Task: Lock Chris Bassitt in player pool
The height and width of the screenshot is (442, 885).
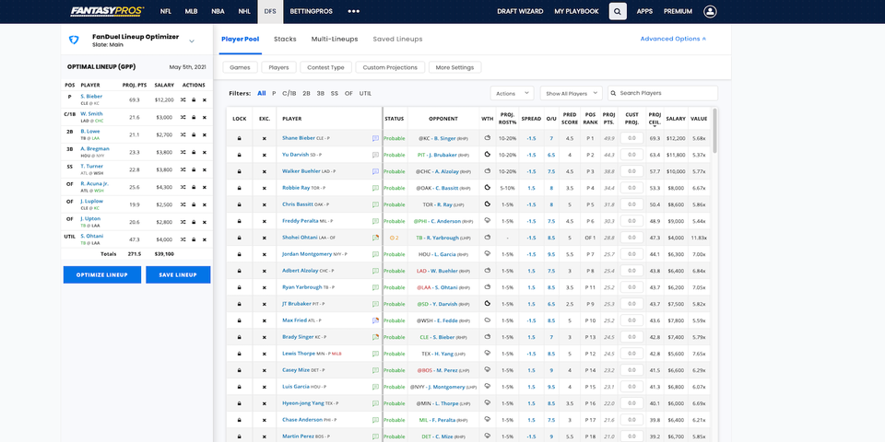Action: [x=240, y=204]
